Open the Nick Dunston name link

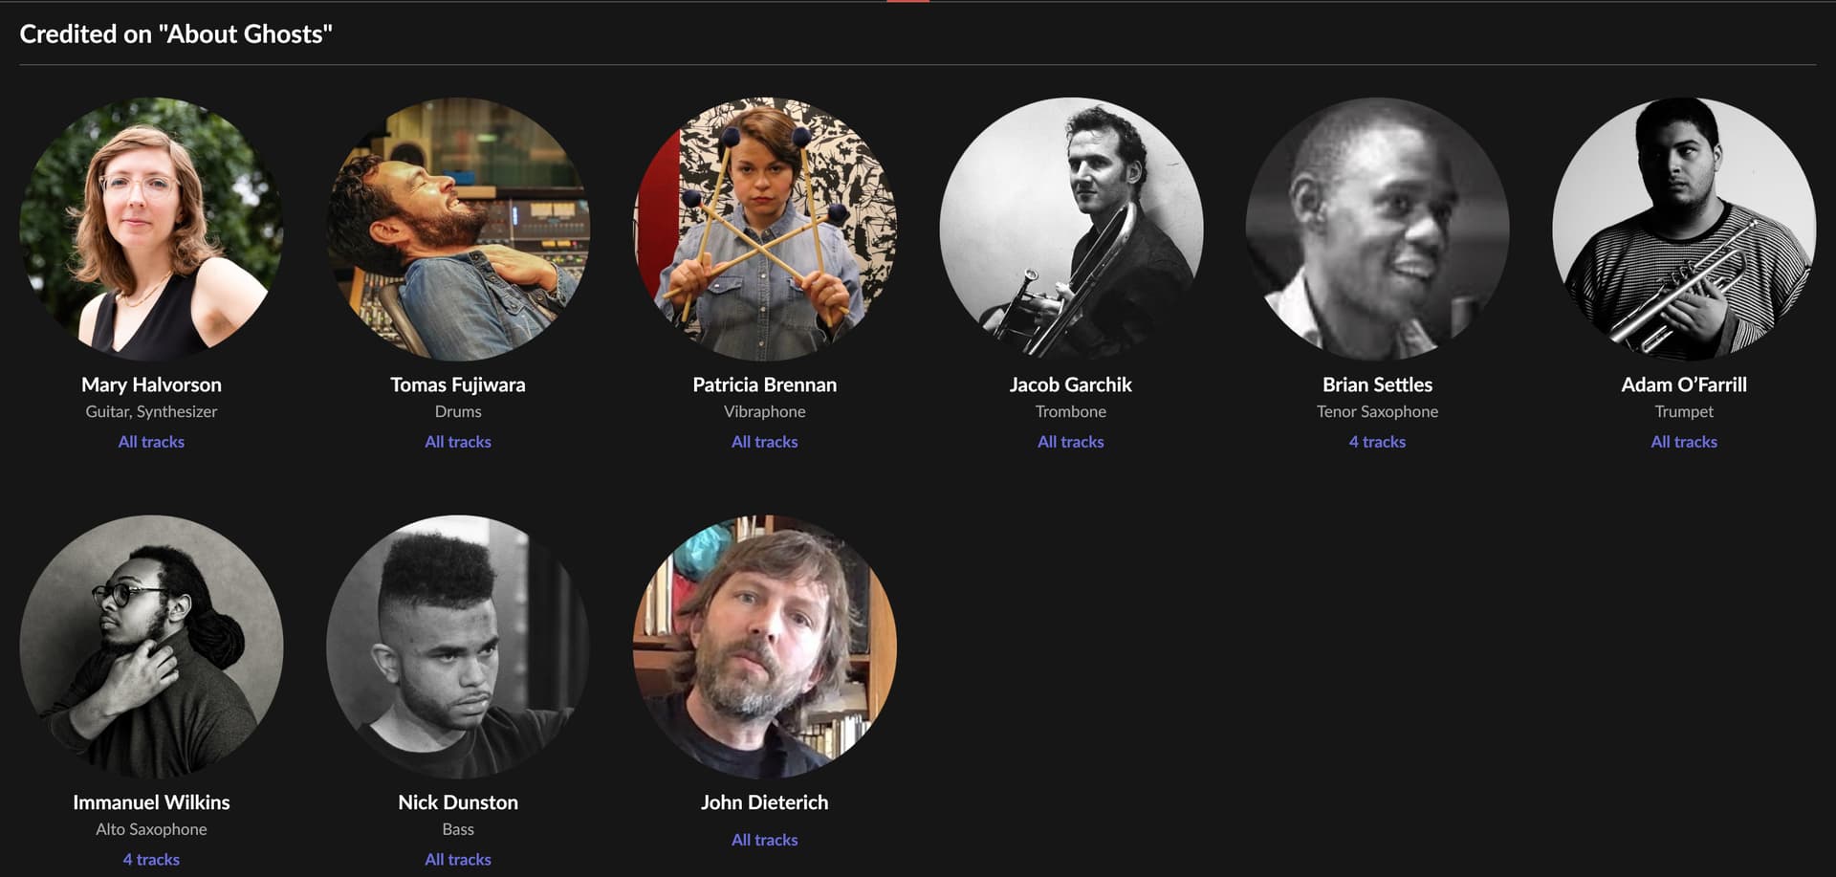[458, 802]
